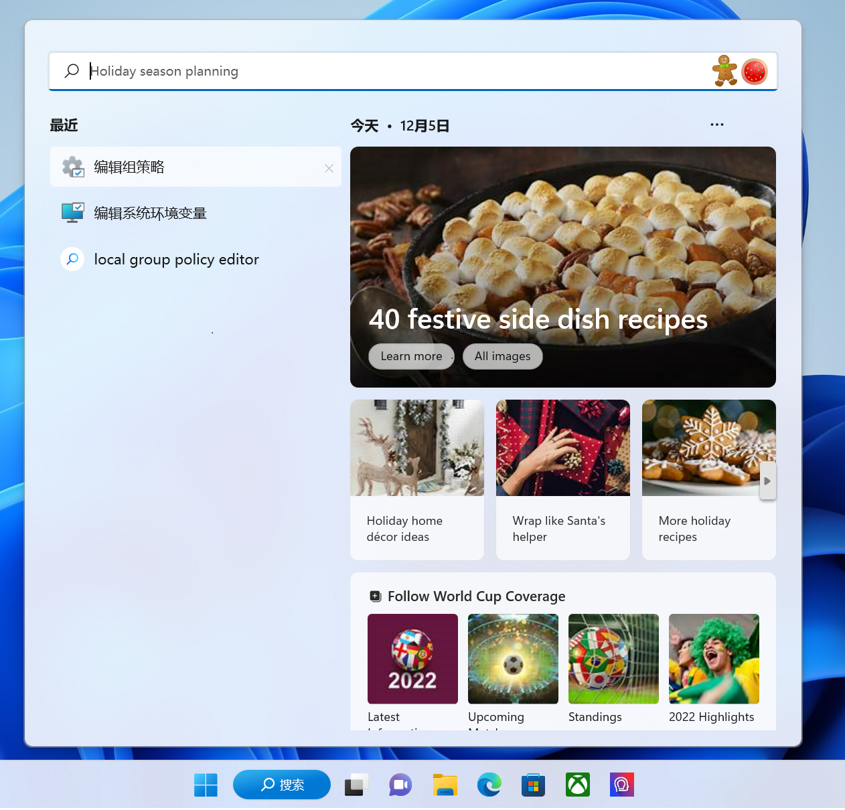Open Task View from the taskbar
Image resolution: width=845 pixels, height=810 pixels.
[356, 785]
